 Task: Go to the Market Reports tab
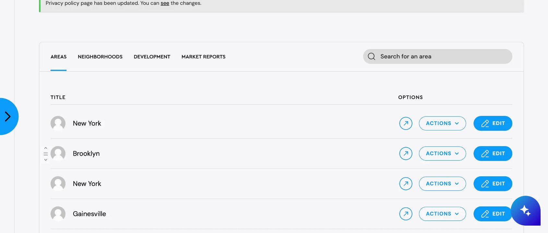click(x=203, y=57)
